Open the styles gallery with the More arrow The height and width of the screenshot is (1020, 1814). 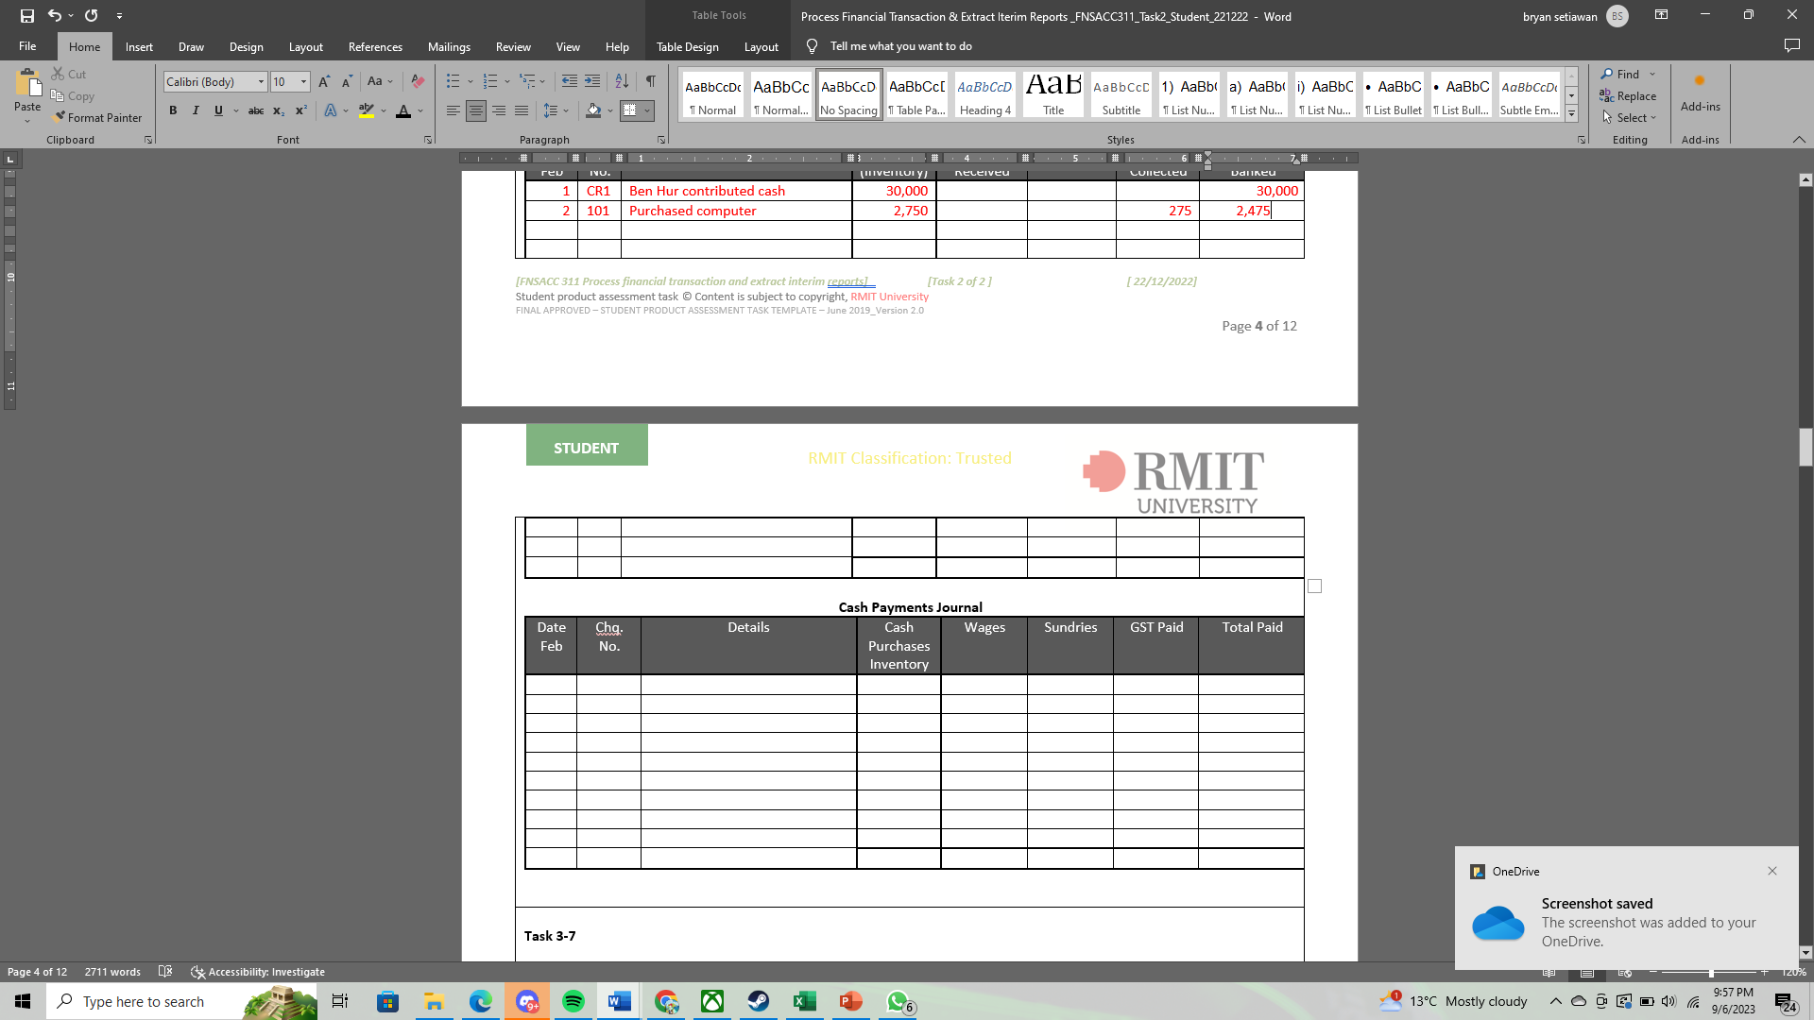(1571, 113)
